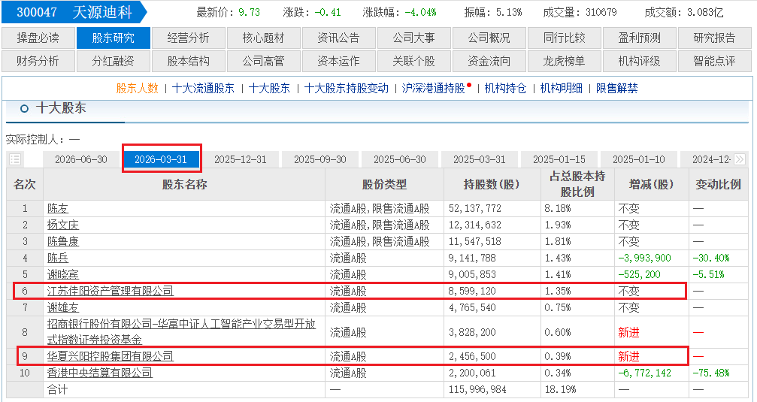Image resolution: width=757 pixels, height=402 pixels.
Task: Open the 财务分析 tab
Action: (x=38, y=62)
